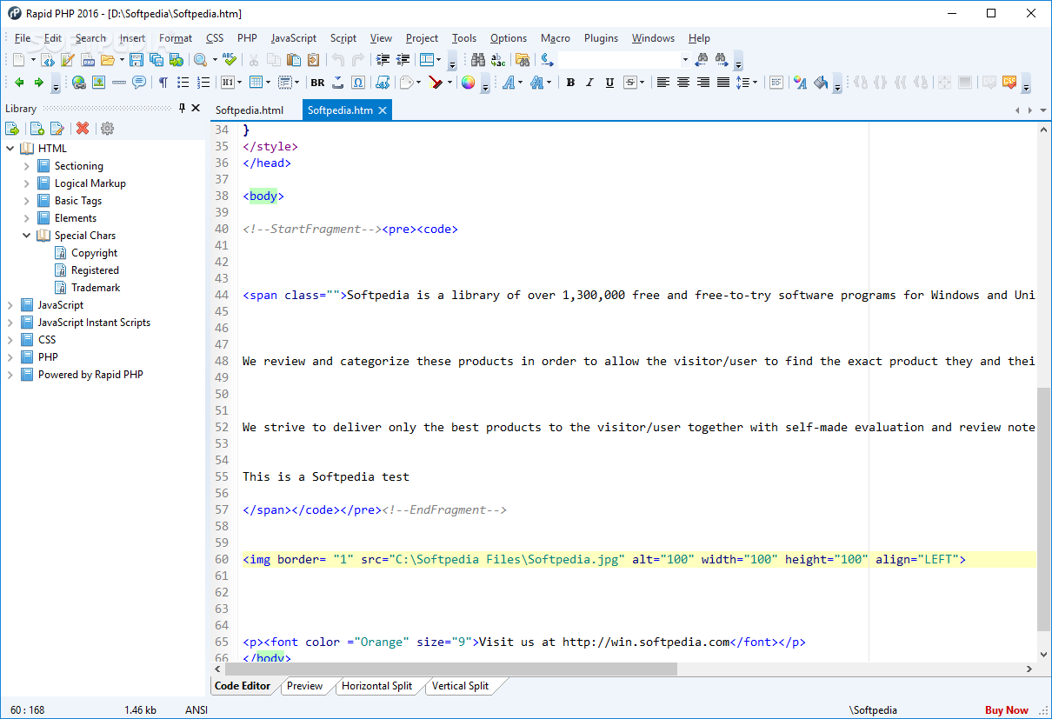Toggle italic formatting button

pos(589,83)
